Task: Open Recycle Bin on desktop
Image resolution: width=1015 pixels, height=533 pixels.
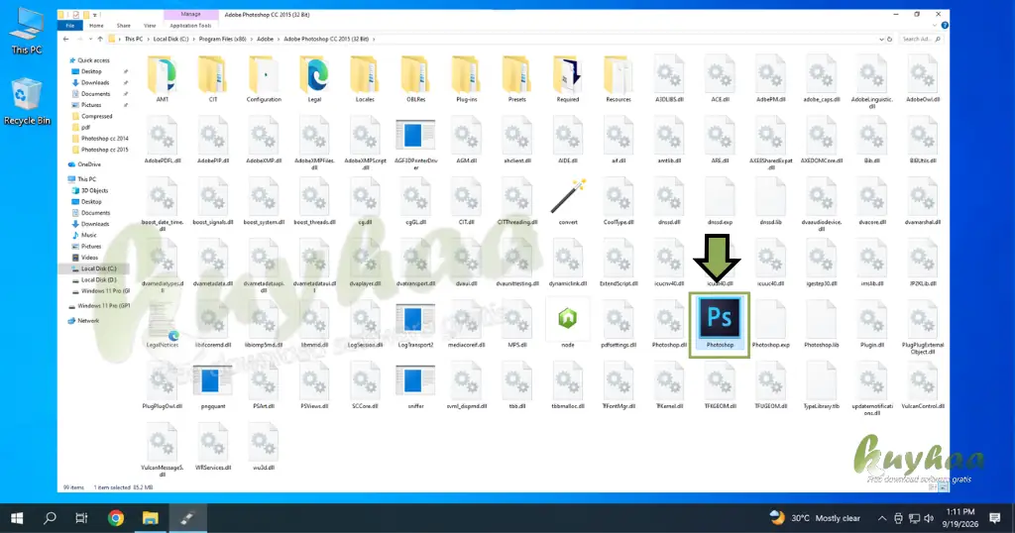Action: pyautogui.click(x=27, y=102)
